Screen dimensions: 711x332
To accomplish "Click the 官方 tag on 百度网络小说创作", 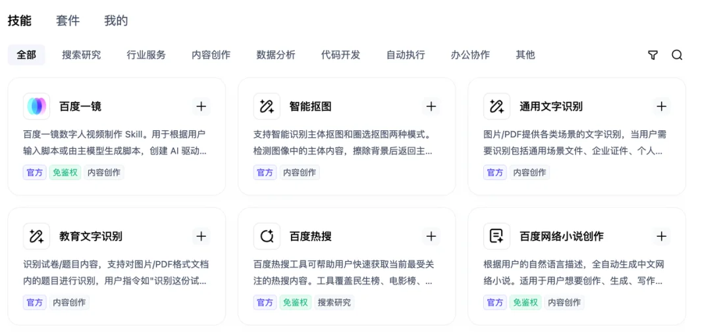I will tap(495, 302).
